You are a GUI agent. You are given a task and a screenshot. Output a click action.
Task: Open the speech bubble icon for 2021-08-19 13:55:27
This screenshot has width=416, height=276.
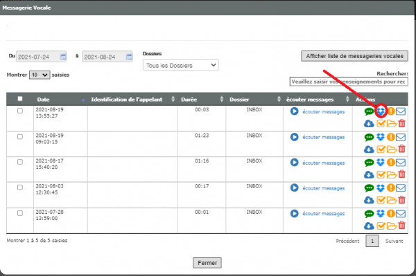tap(369, 111)
